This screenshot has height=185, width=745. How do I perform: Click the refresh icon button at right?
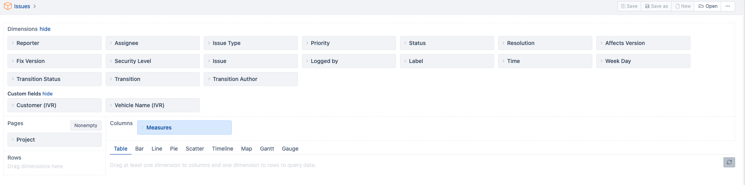click(729, 162)
